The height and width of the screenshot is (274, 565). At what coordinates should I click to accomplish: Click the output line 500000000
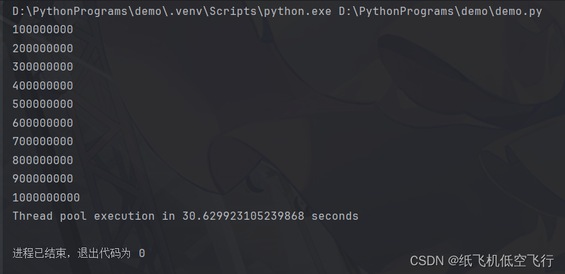click(43, 104)
